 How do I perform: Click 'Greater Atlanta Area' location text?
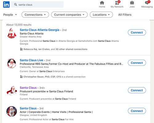tap(30, 37)
